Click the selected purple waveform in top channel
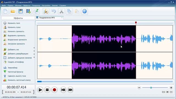The image size is (176, 99). (104, 38)
